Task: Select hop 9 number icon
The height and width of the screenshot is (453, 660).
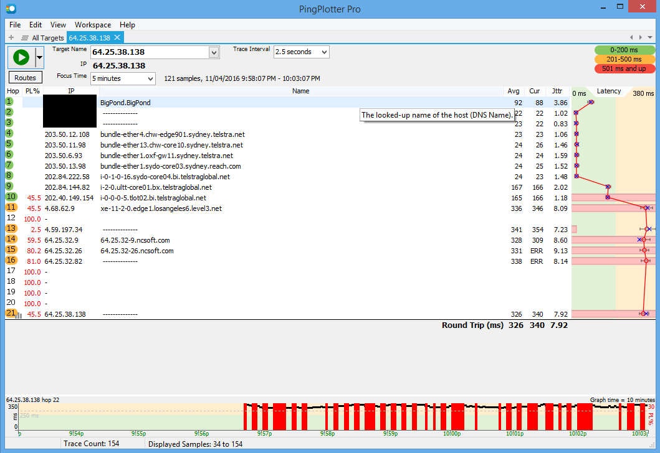Action: tap(9, 186)
